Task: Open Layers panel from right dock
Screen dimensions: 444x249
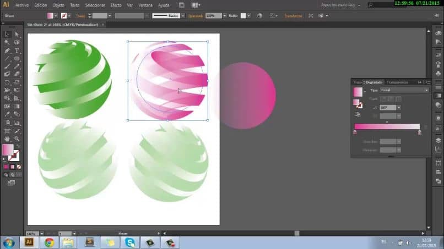Action: (x=438, y=140)
